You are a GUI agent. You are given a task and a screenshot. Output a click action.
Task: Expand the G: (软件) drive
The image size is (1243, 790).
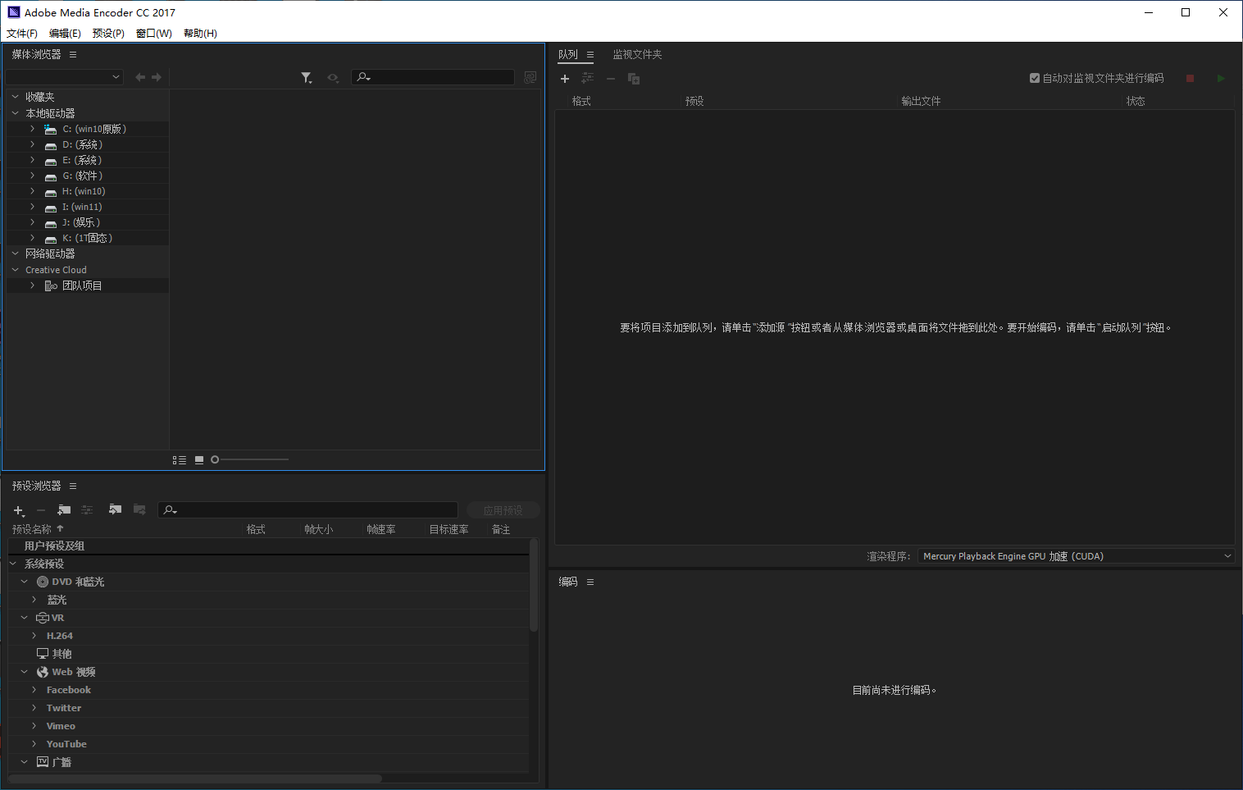pos(33,176)
